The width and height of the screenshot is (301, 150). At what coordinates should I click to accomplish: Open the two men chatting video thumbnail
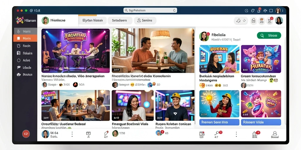pos(153,51)
